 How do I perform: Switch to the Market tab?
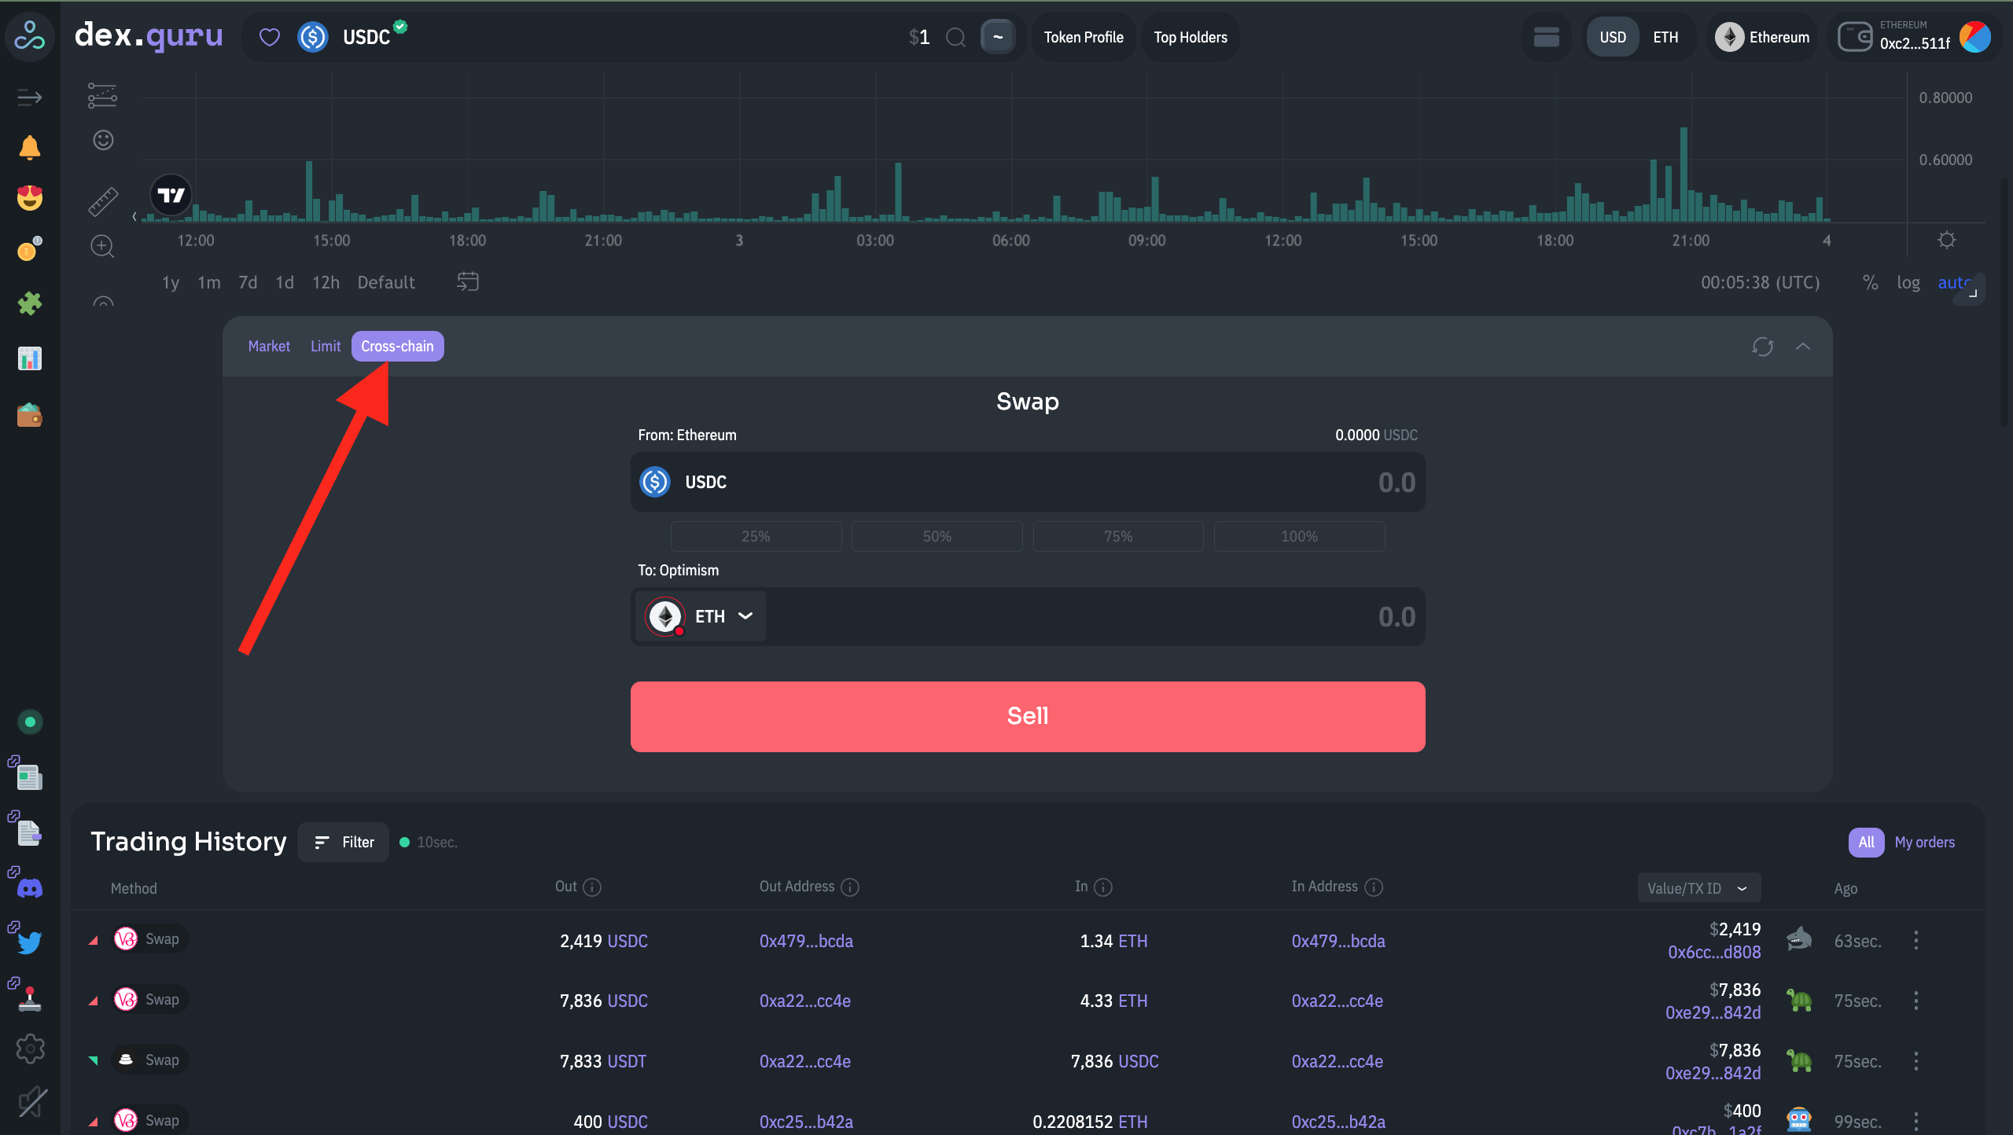pyautogui.click(x=269, y=347)
